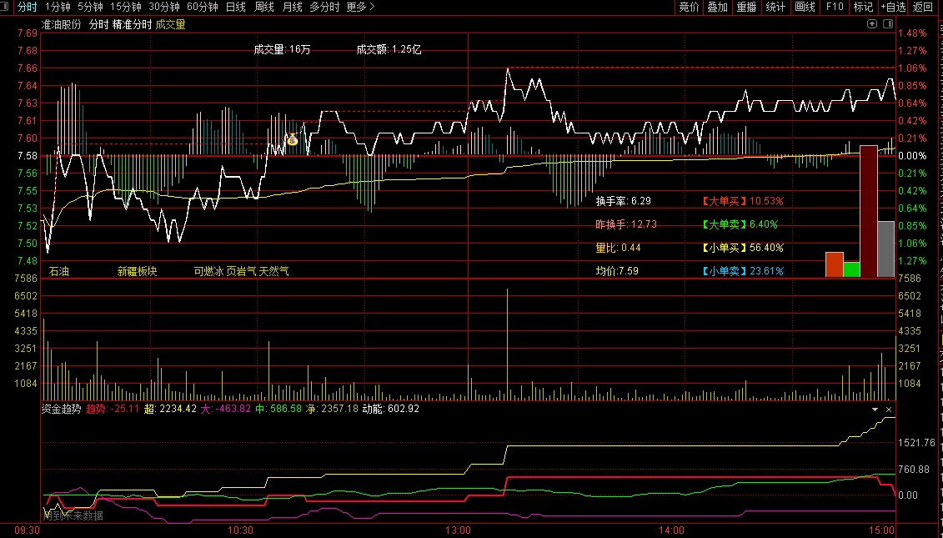Image resolution: width=943 pixels, height=538 pixels.
Task: Click the 量比: 0.44 value
Action: (618, 248)
